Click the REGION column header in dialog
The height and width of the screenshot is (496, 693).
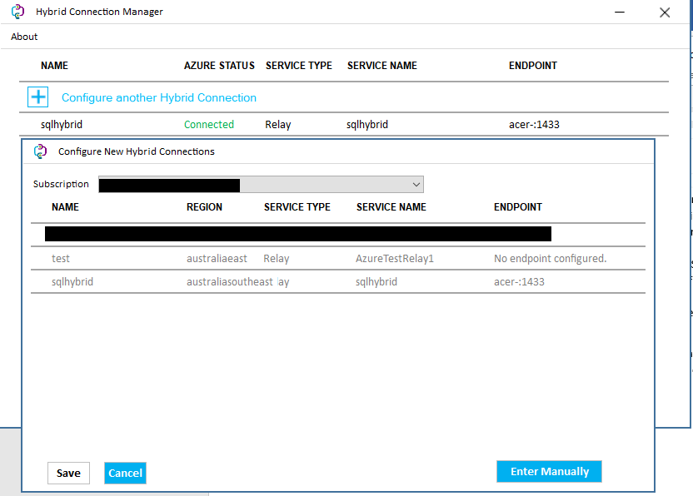[x=204, y=206]
